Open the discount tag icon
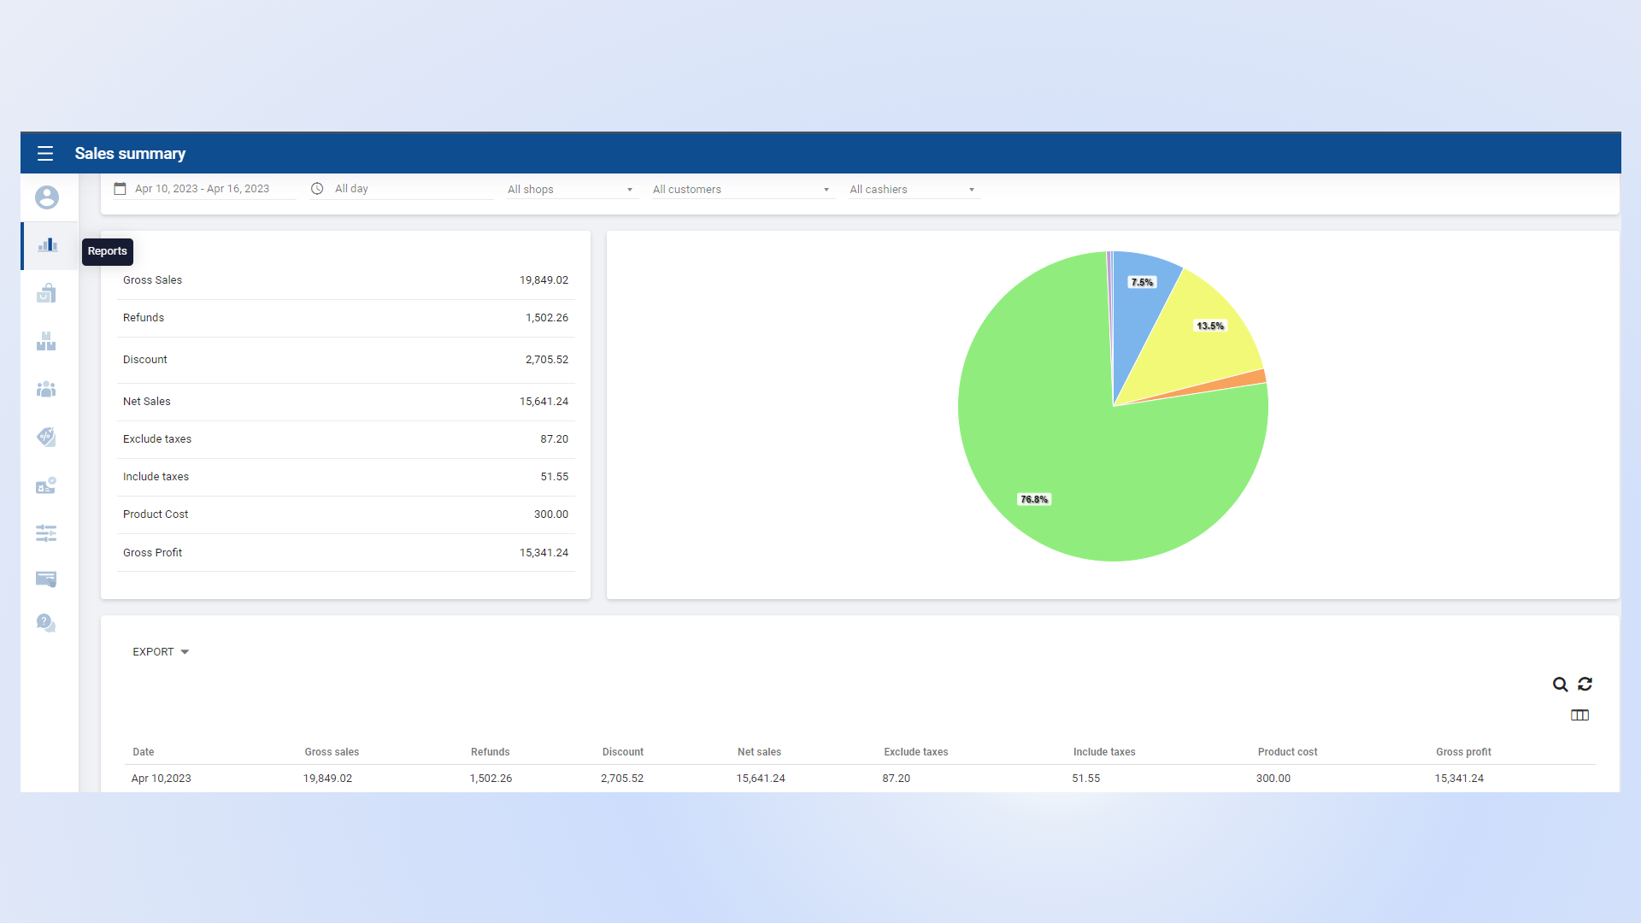The height and width of the screenshot is (923, 1641). pyautogui.click(x=46, y=438)
